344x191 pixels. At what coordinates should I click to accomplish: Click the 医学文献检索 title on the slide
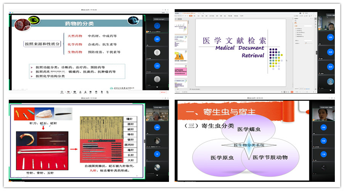click(x=235, y=41)
